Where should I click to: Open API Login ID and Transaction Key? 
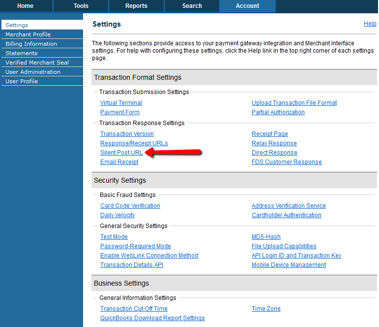[296, 256]
